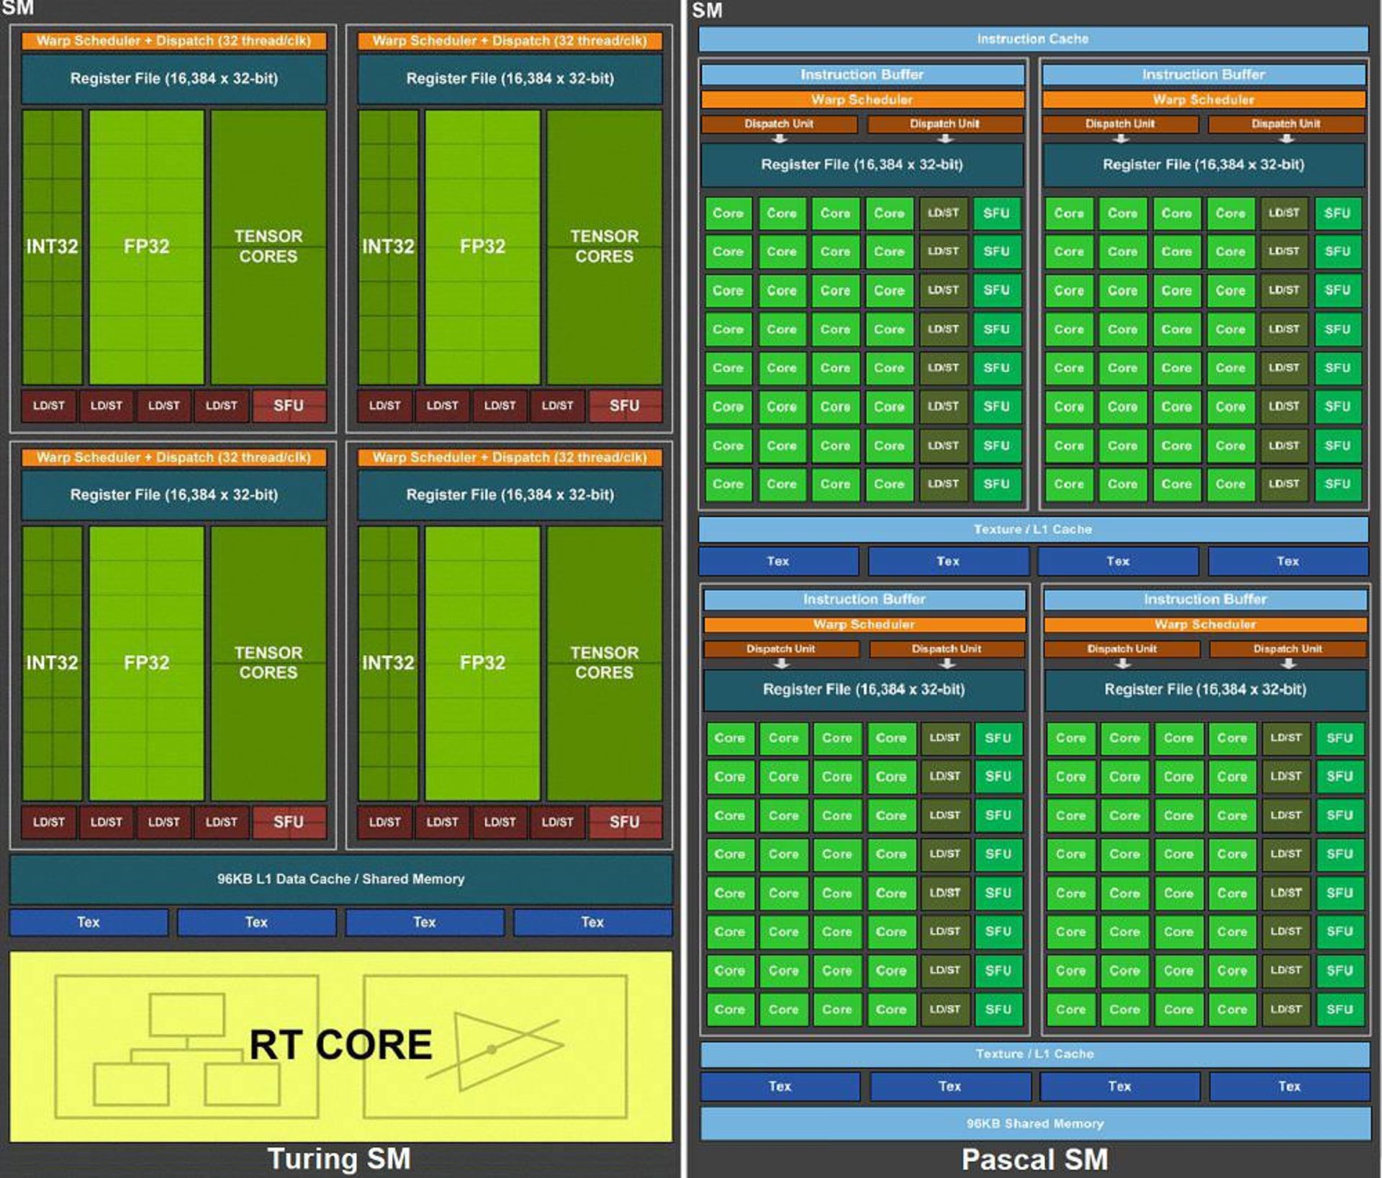Click the upper Texture / L1 Cache bar
This screenshot has width=1382, height=1178.
1033,529
